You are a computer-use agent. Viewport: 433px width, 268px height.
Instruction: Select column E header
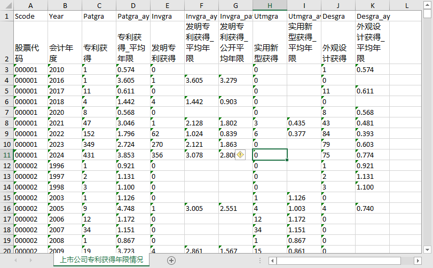(x=167, y=5)
